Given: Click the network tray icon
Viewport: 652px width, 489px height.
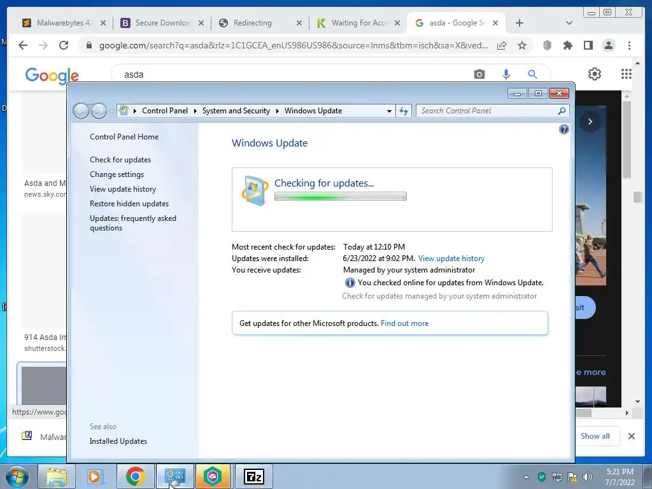Looking at the screenshot, I should click(556, 476).
